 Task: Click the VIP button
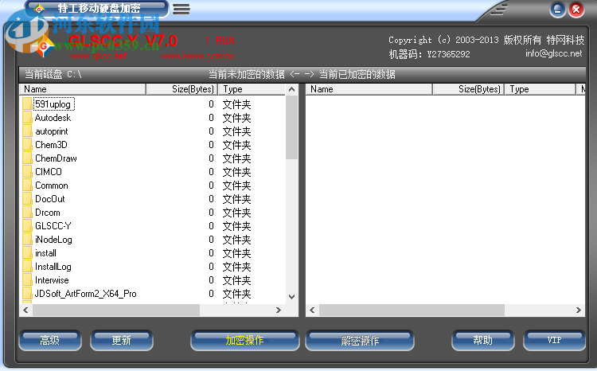554,340
